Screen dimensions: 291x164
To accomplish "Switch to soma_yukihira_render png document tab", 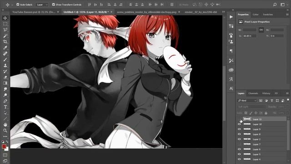I will point(146,12).
